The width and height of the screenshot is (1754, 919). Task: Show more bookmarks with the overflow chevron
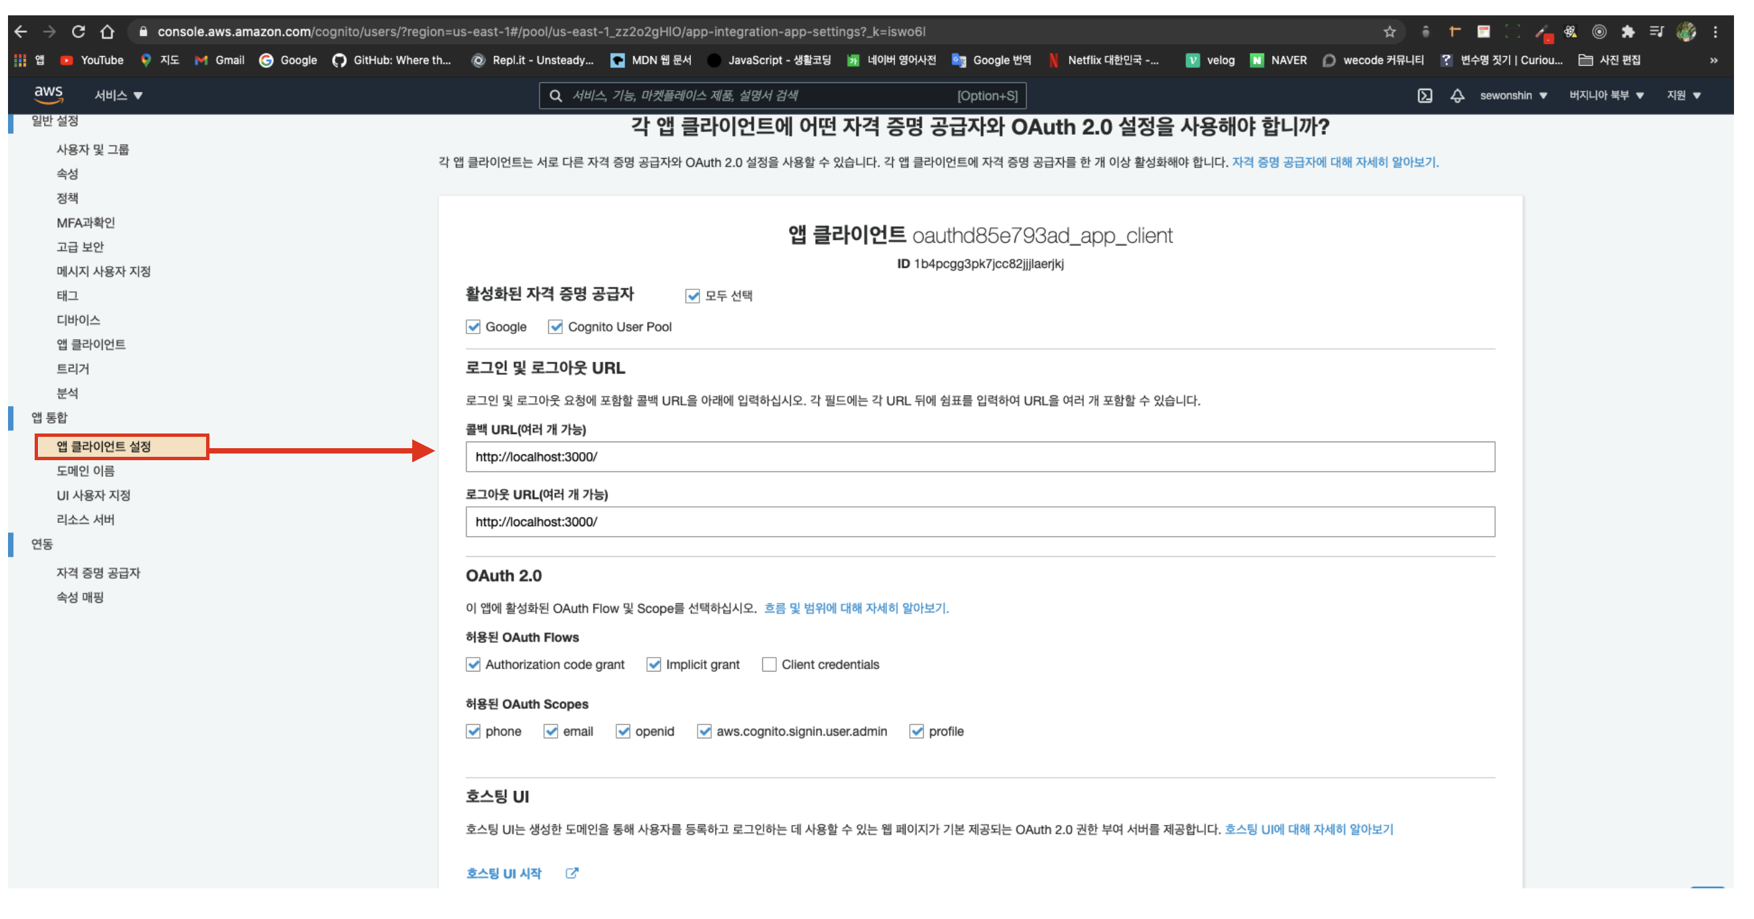(1714, 60)
